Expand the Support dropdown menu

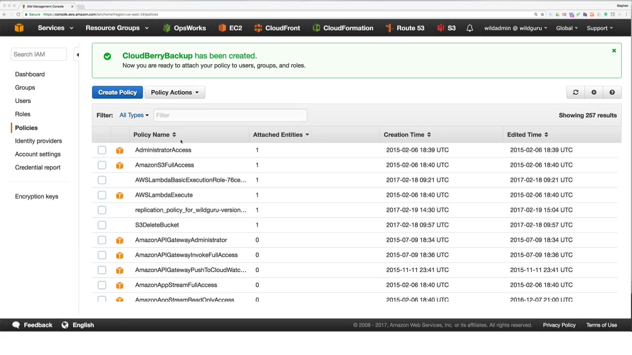click(600, 28)
